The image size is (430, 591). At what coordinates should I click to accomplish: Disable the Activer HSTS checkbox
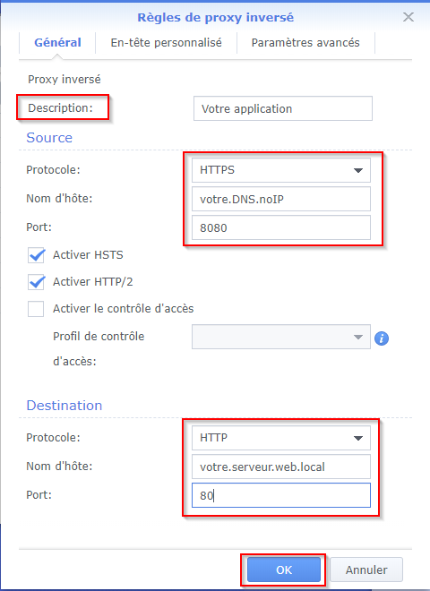pyautogui.click(x=36, y=255)
